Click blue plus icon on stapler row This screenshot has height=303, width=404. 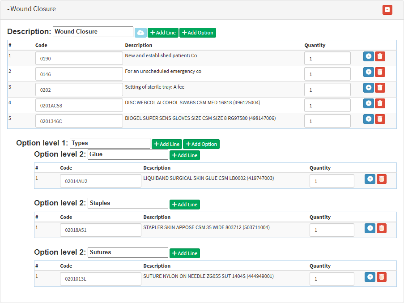[x=370, y=228]
